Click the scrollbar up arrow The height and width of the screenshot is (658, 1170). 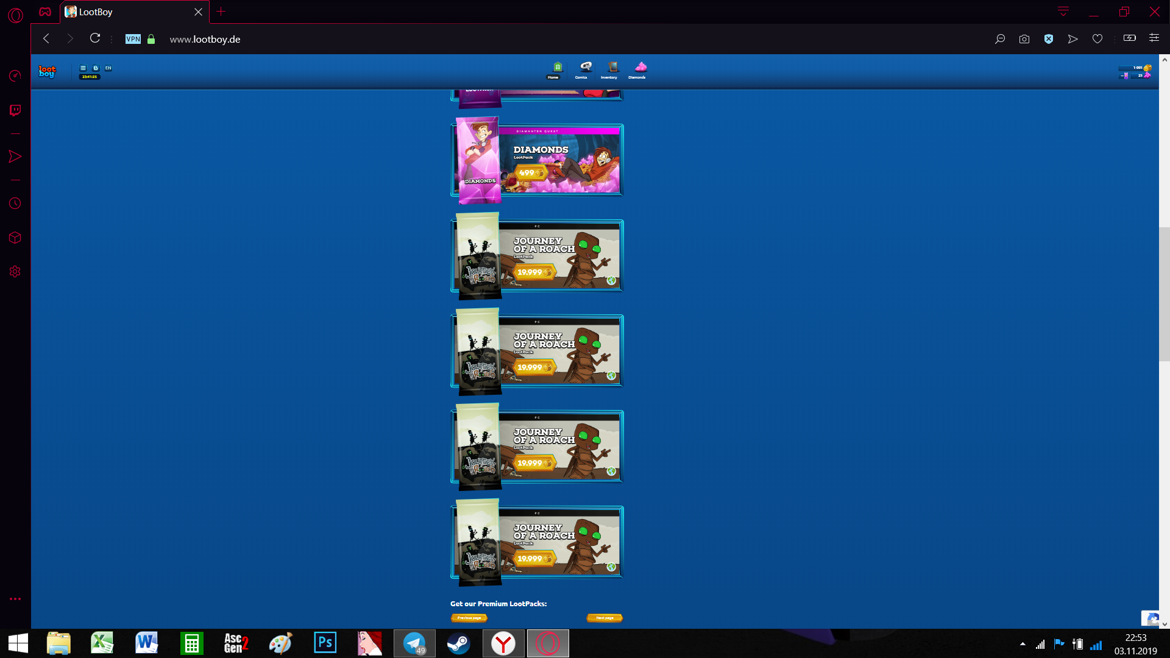click(1165, 60)
